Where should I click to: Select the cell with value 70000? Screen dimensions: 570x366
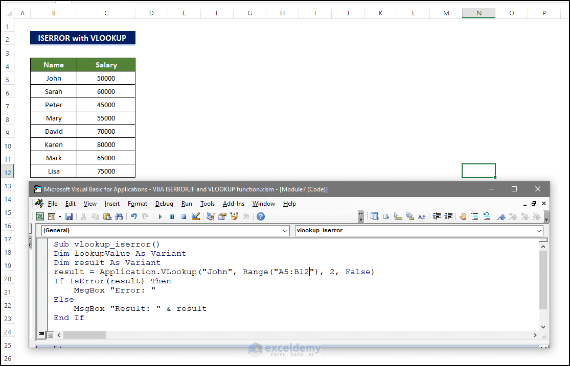106,131
